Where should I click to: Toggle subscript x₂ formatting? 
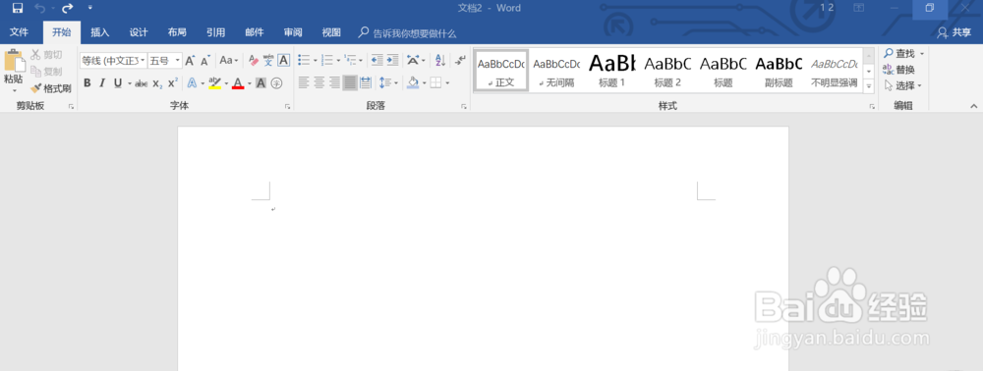pyautogui.click(x=157, y=83)
